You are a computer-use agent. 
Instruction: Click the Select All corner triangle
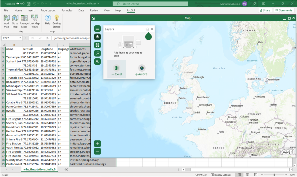point(4,45)
